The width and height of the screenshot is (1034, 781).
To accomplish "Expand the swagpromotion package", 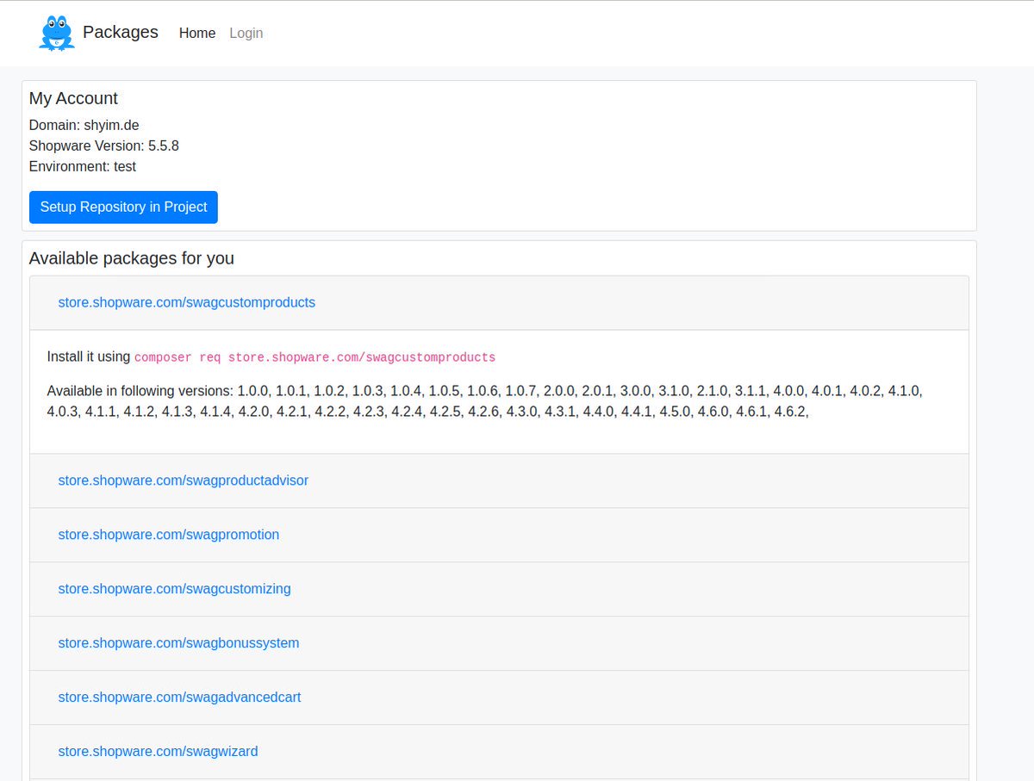I will point(169,535).
